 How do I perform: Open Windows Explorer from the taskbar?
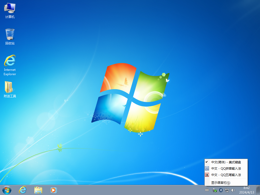(x=38, y=190)
